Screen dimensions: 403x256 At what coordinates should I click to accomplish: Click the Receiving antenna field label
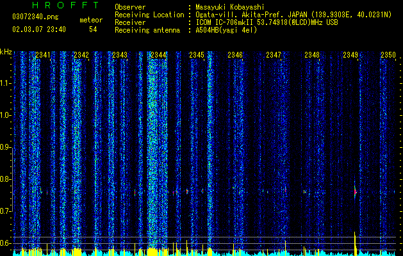click(147, 30)
